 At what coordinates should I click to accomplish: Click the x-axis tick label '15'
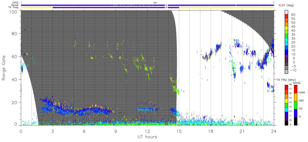click(179, 131)
